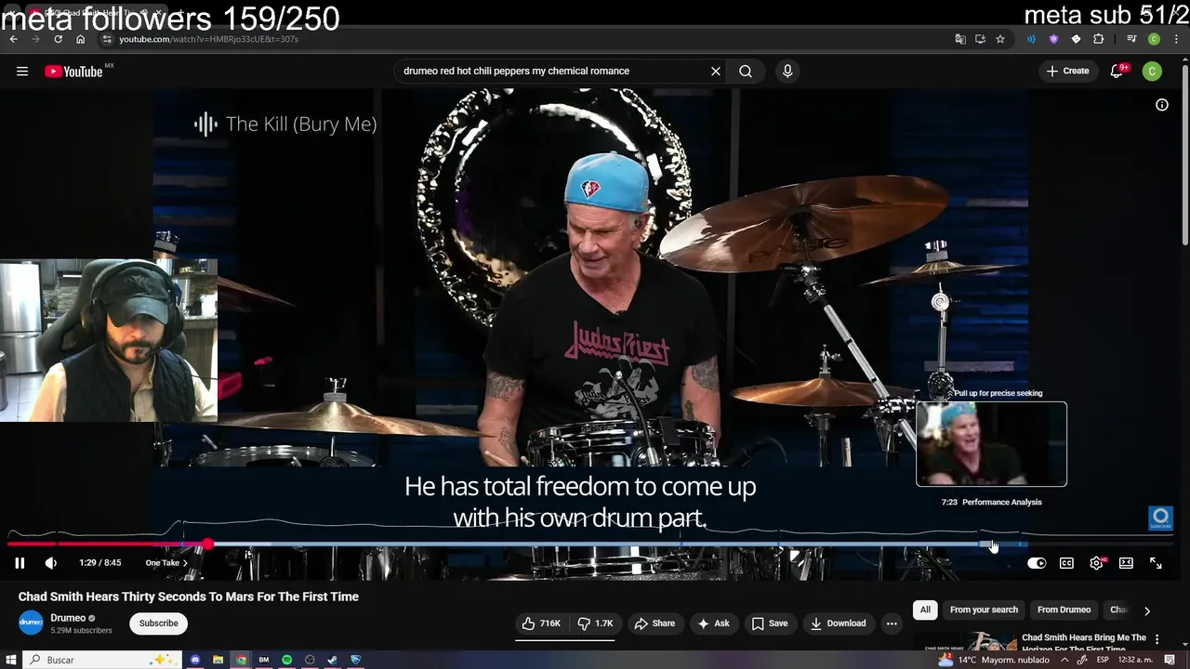Go back in browser

click(13, 39)
